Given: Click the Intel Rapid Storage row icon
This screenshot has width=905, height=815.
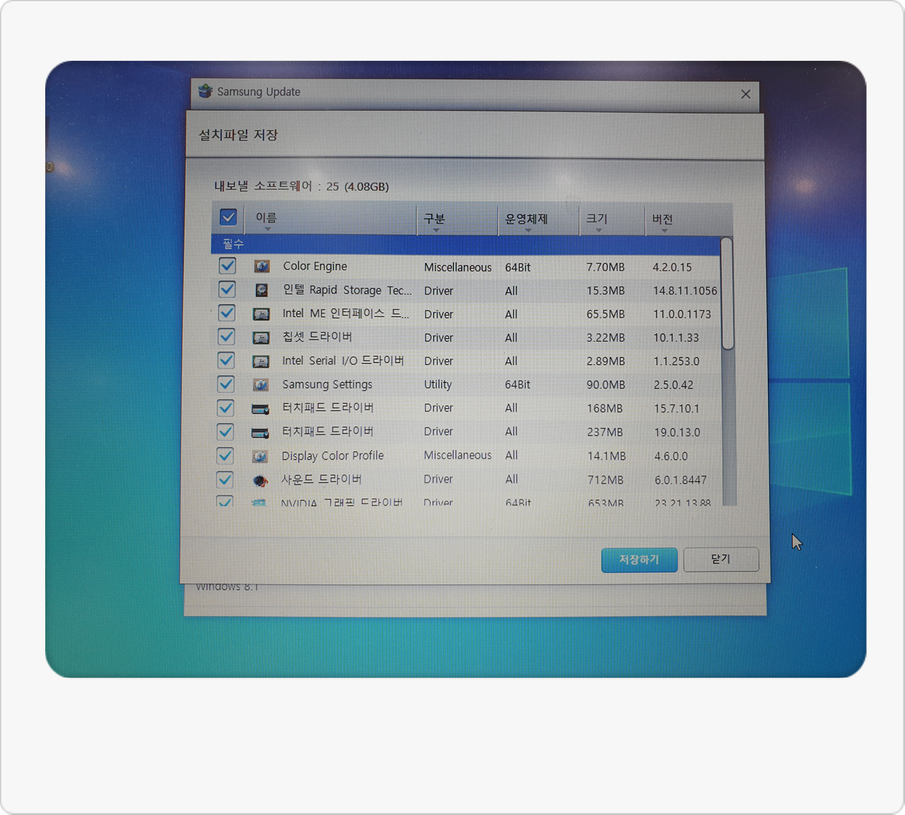Looking at the screenshot, I should coord(262,290).
